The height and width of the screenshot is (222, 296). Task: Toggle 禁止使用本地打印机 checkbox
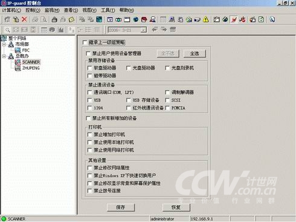(89, 142)
